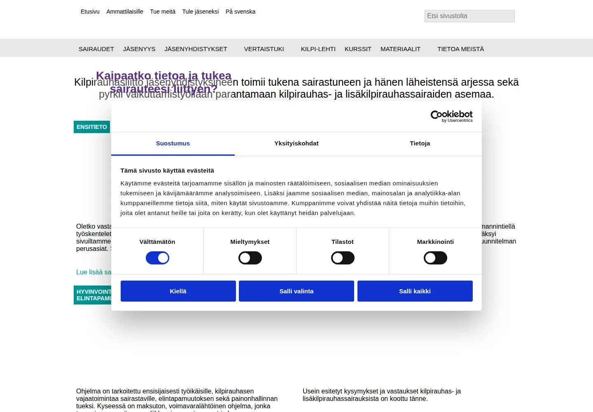The height and width of the screenshot is (412, 593).
Task: Open the JÄSENYYS menu
Action: click(139, 49)
